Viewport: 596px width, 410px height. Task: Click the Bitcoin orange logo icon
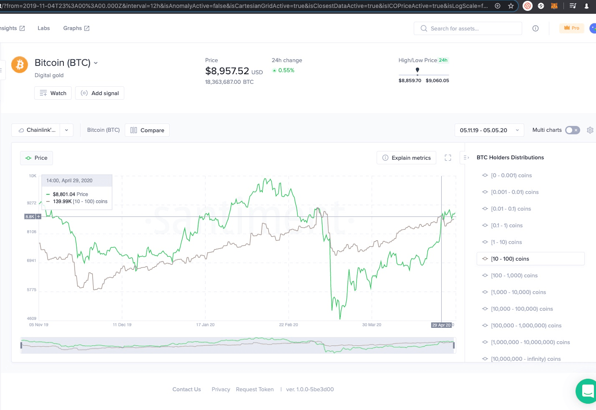pos(20,65)
